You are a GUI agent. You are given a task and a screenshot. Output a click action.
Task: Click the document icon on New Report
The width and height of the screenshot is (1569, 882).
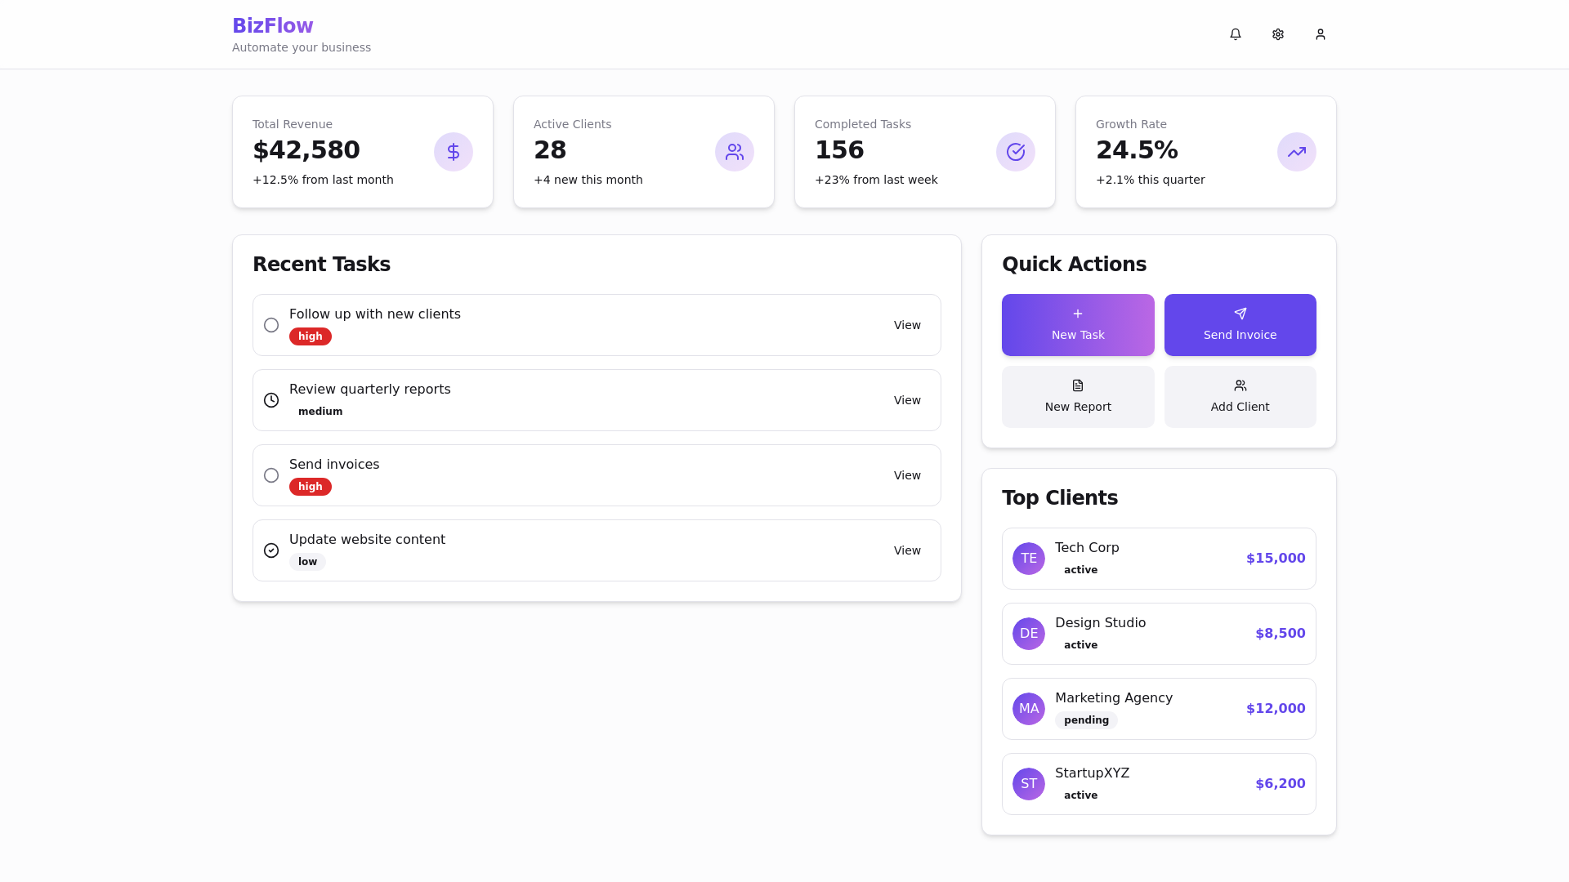click(x=1078, y=385)
